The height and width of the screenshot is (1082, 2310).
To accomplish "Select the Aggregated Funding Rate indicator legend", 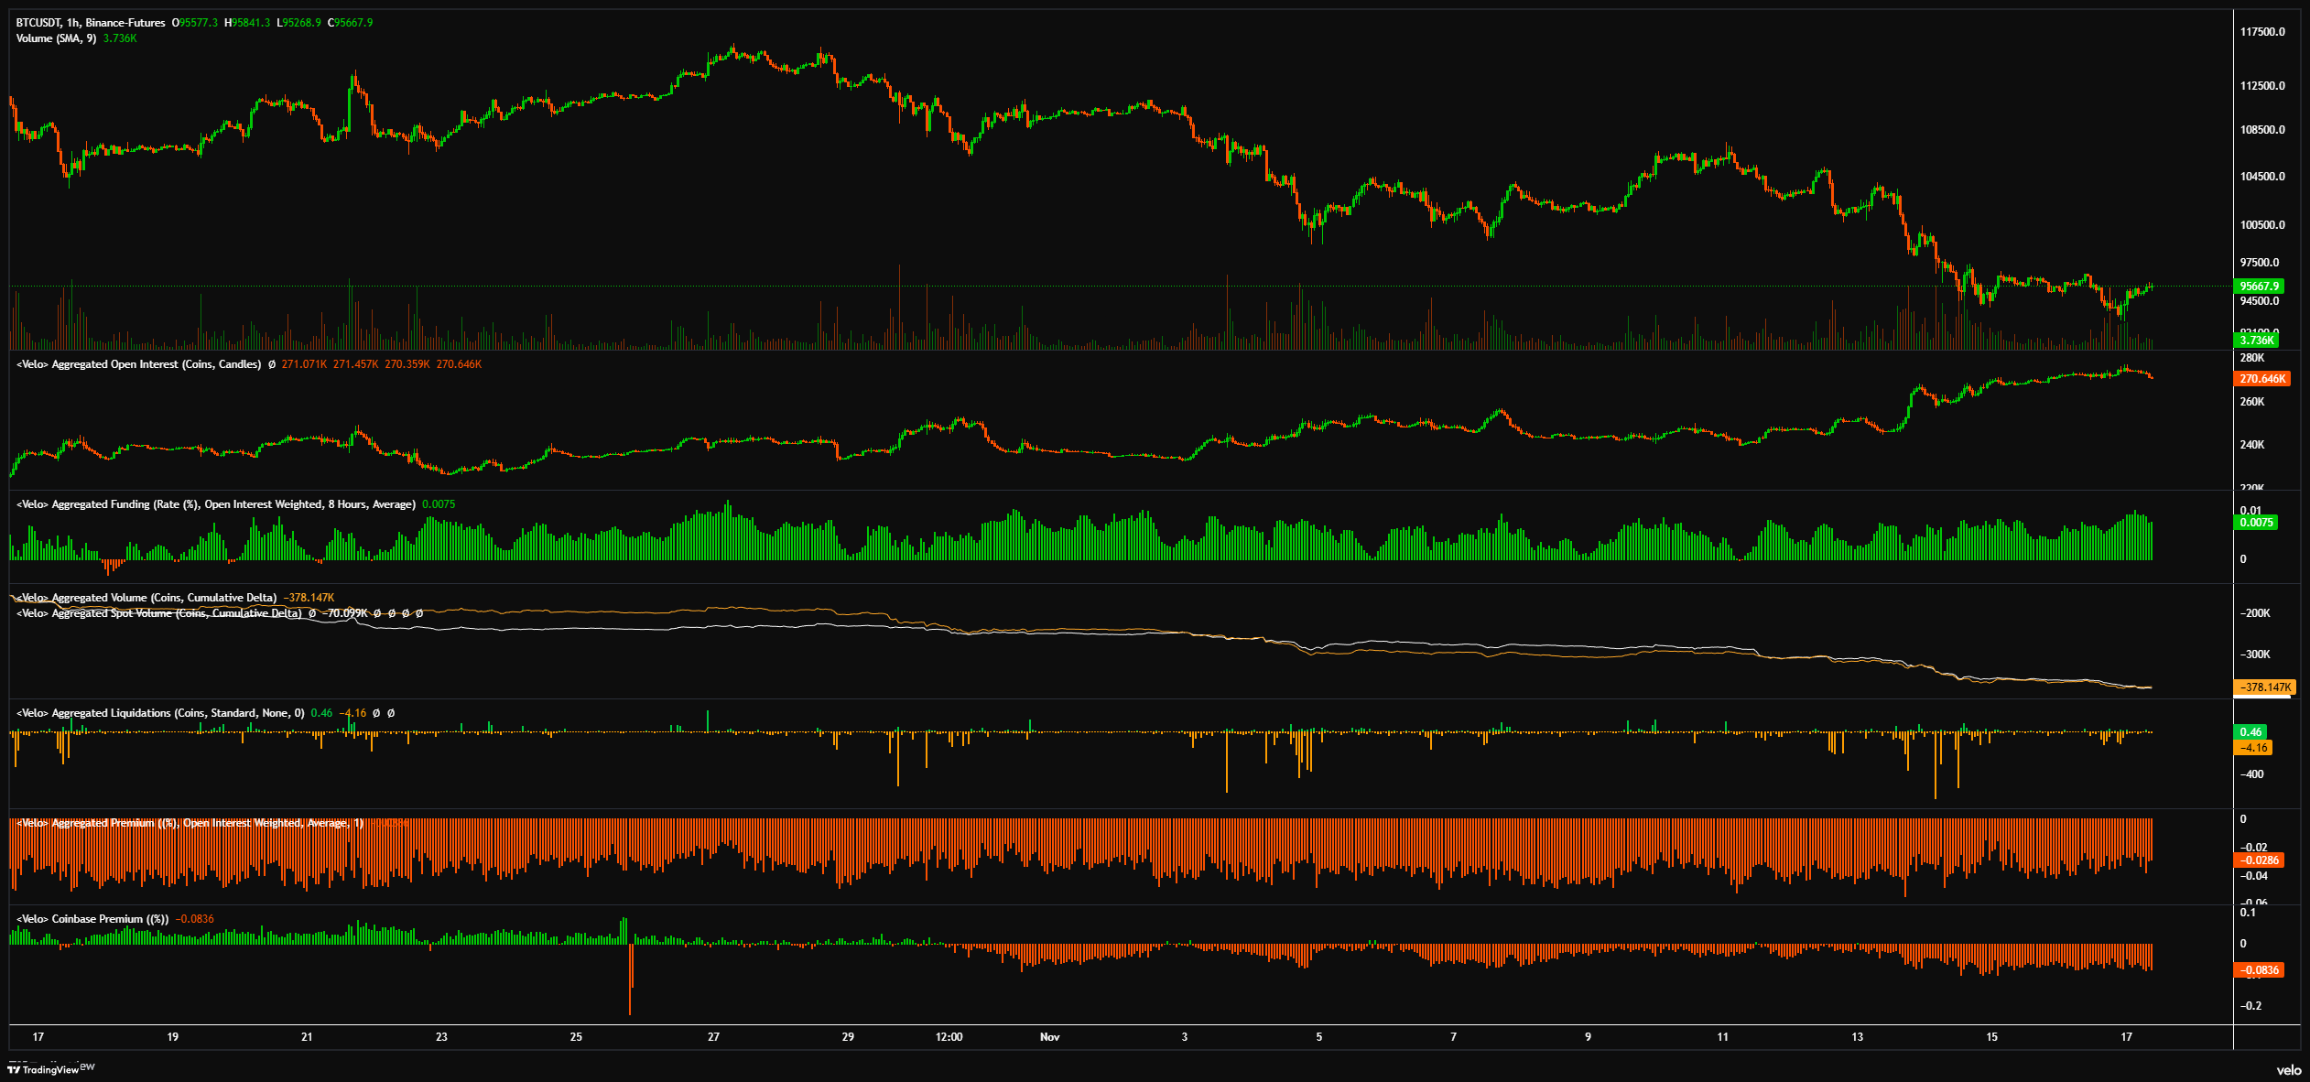I will point(215,504).
